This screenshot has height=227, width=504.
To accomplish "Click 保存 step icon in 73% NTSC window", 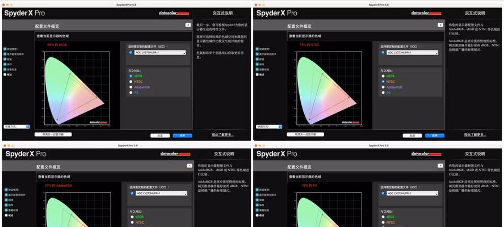I will point(257,64).
